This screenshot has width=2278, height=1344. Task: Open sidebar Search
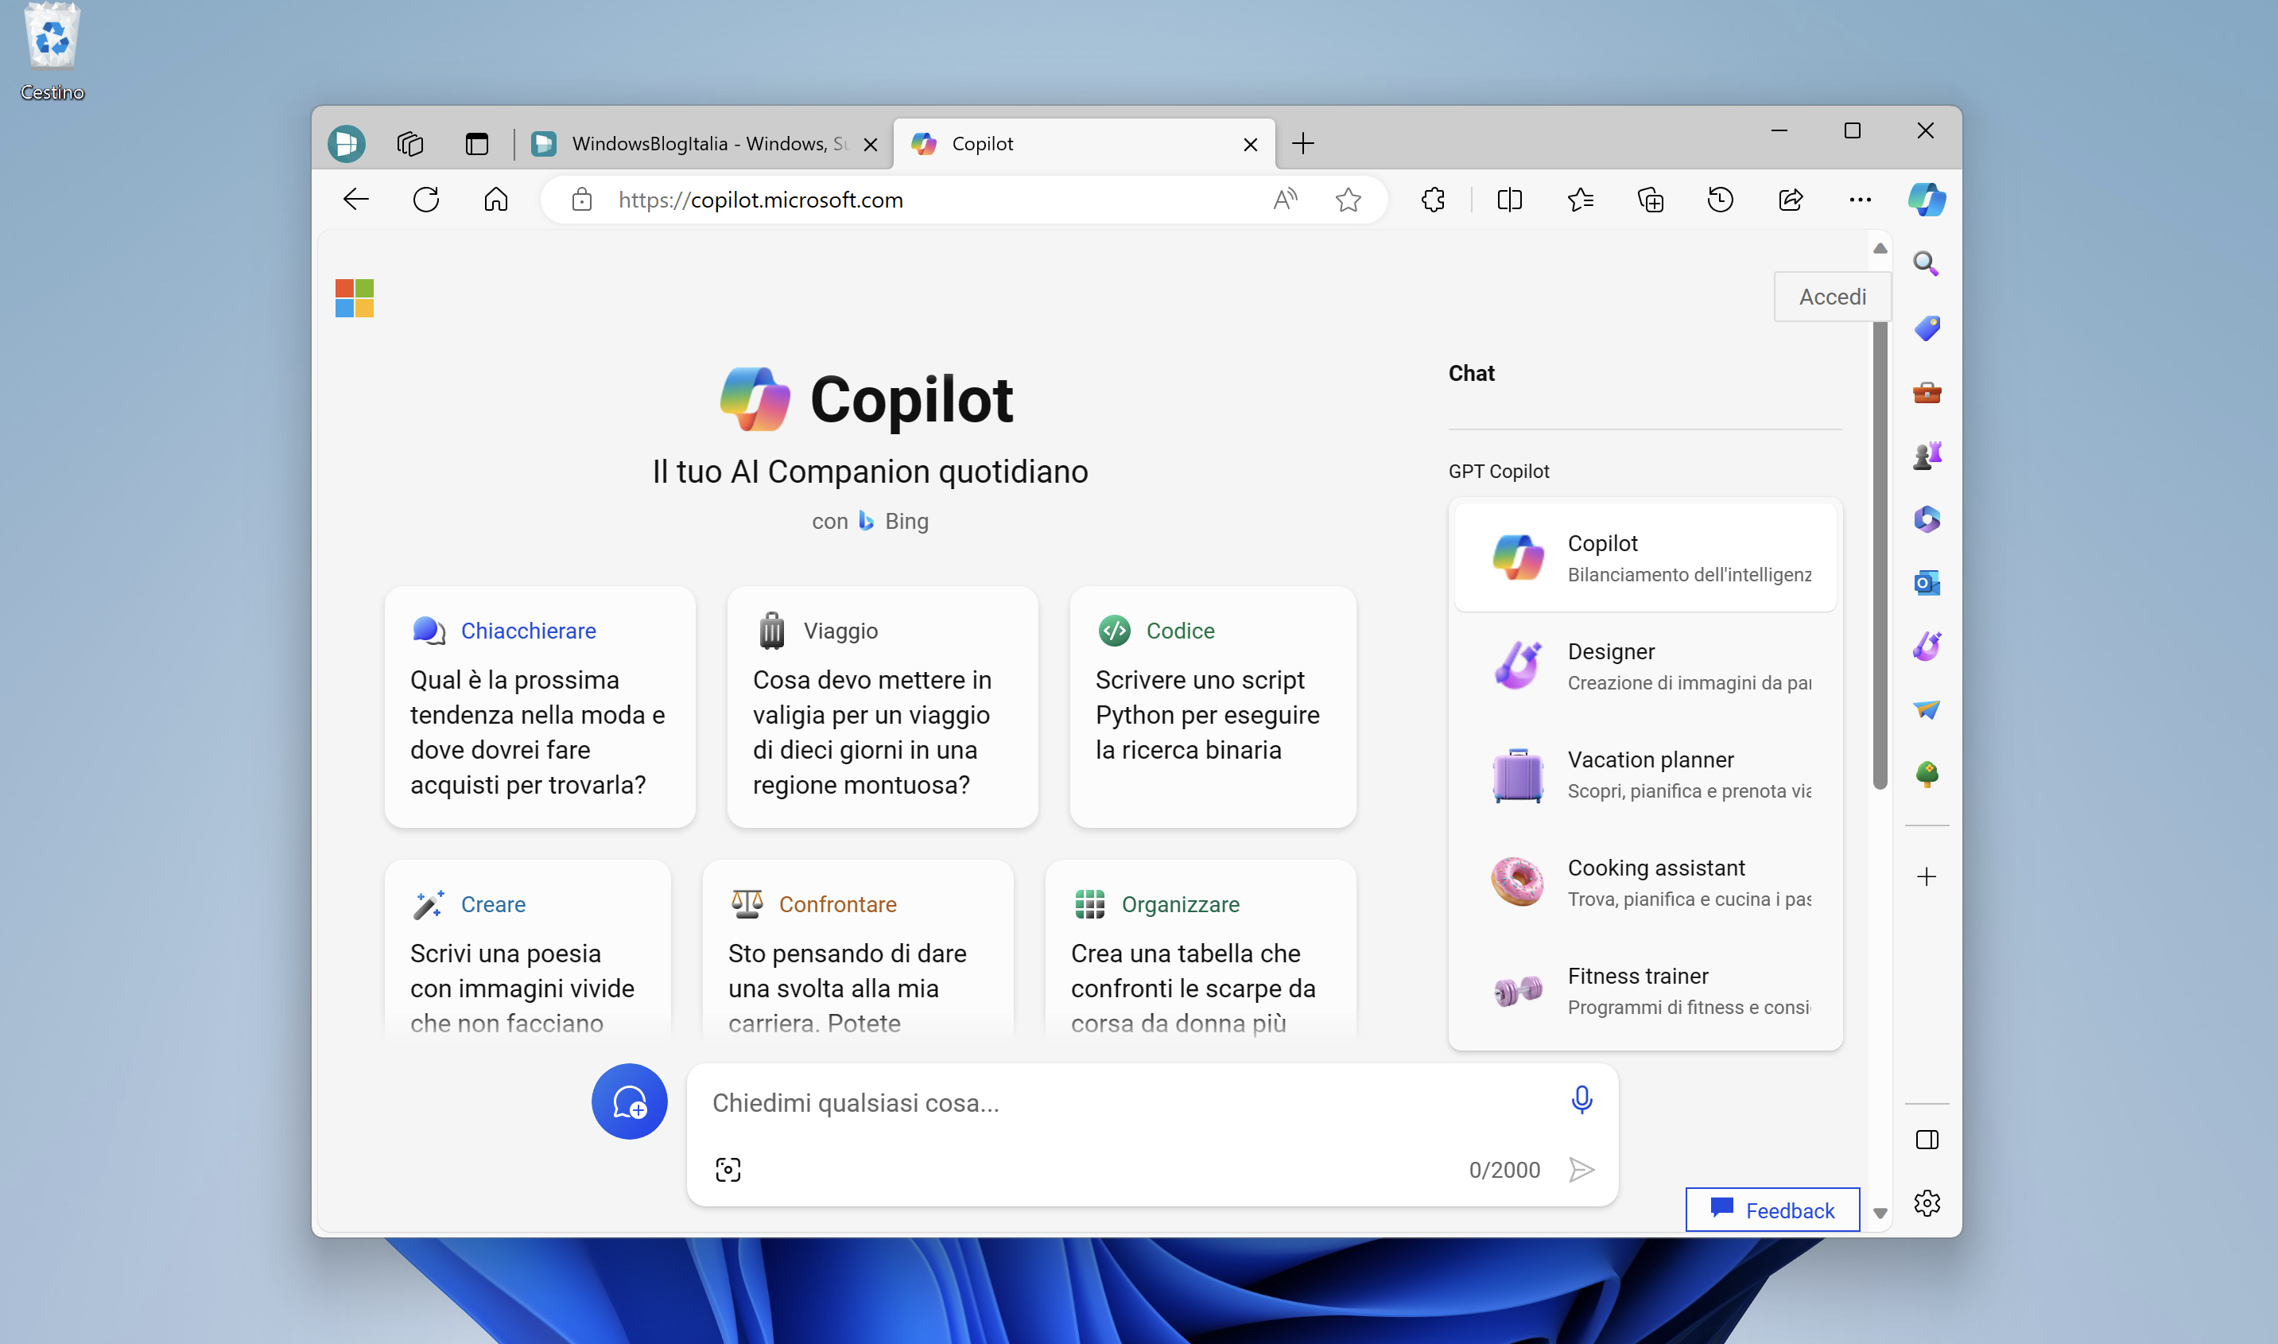pos(1926,263)
